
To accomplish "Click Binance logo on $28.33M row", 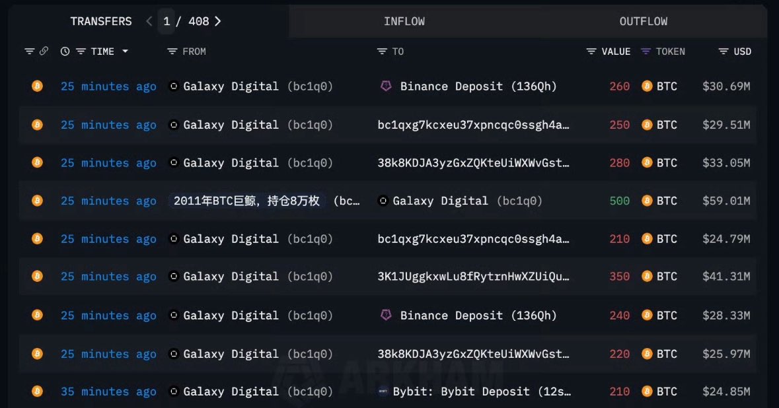I will coord(386,316).
